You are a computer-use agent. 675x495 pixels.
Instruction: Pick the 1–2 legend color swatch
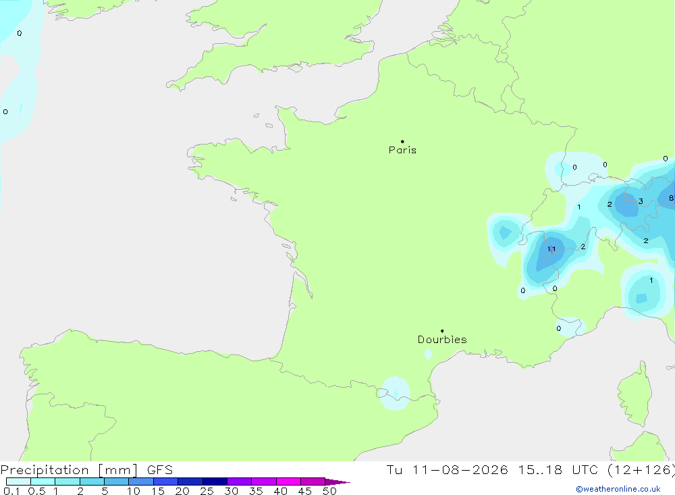click(x=67, y=481)
